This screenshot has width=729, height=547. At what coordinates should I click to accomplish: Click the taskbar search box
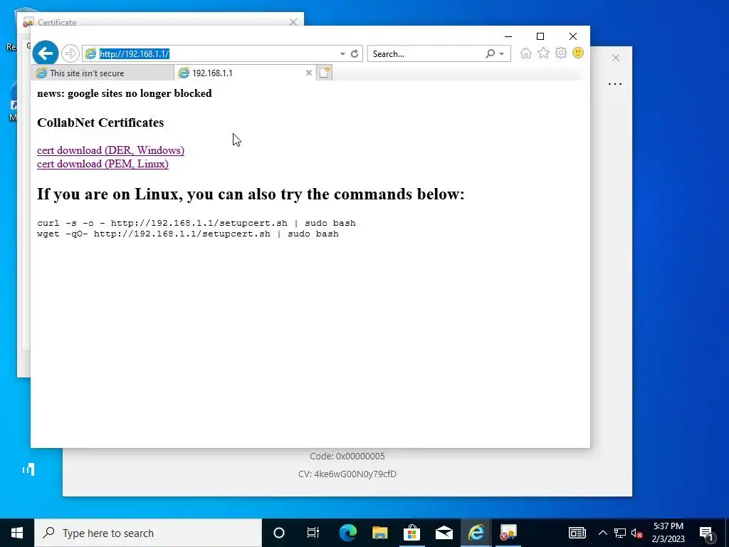pyautogui.click(x=148, y=533)
